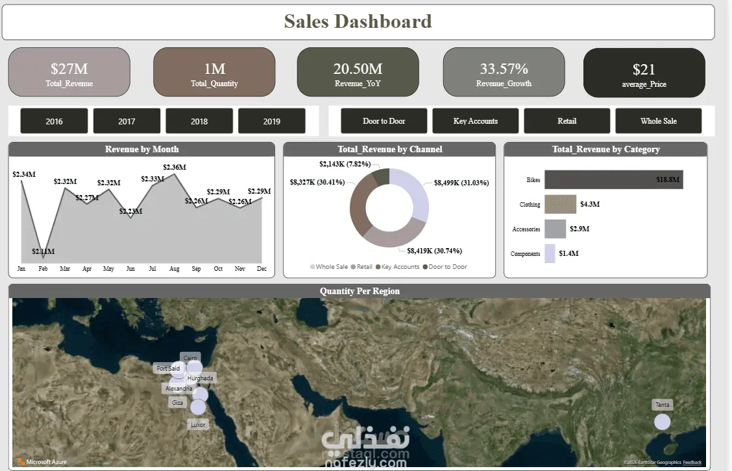Screen dimensions: 732x471
Task: Select the Door to Door donut segment
Action: click(382, 177)
